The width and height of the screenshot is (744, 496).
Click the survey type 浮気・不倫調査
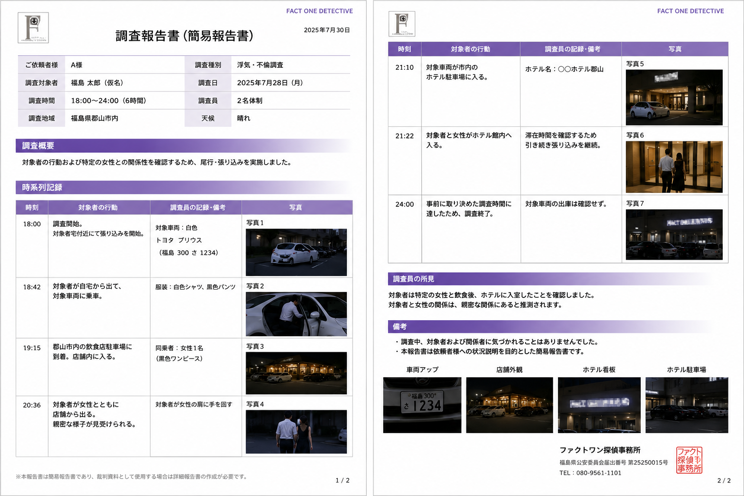[x=260, y=65]
